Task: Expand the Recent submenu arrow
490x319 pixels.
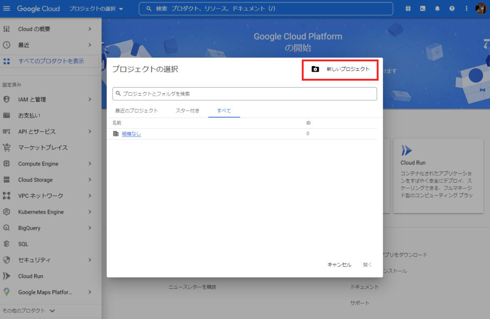Action: 89,45
